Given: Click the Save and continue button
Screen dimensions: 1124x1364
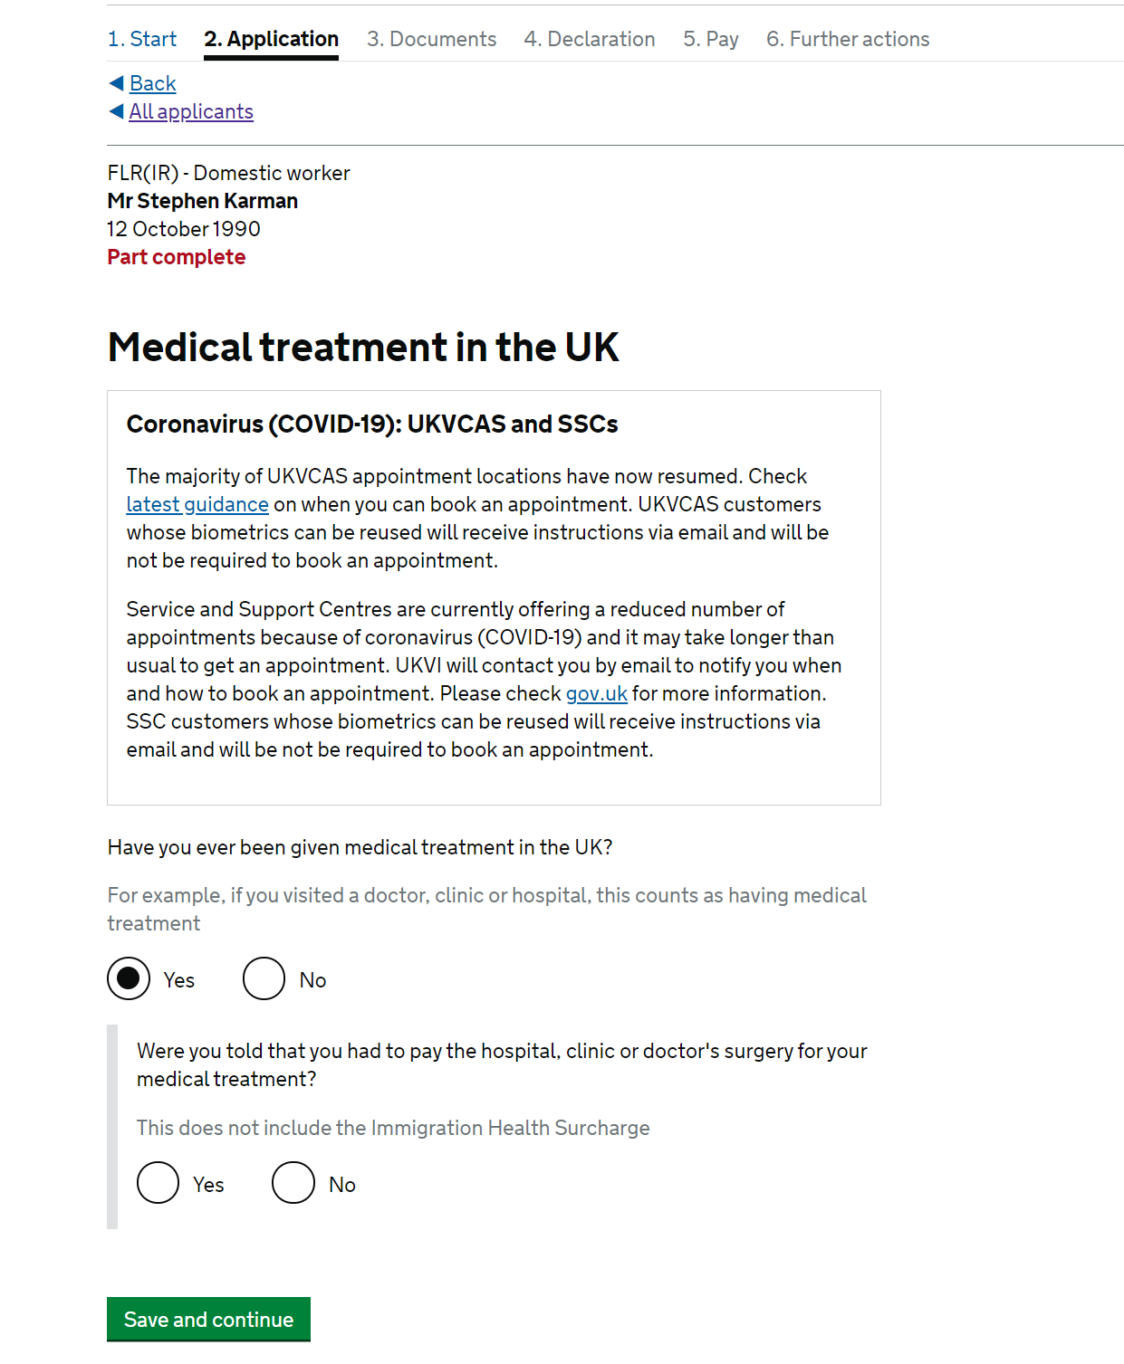Looking at the screenshot, I should tap(208, 1319).
